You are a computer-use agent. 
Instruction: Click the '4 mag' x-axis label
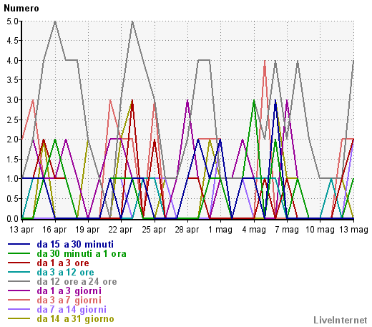[254, 230]
